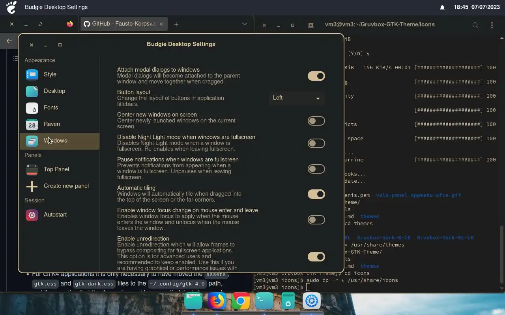Click the terminal title vm3@vm3 path
The width and height of the screenshot is (505, 315).
click(380, 24)
